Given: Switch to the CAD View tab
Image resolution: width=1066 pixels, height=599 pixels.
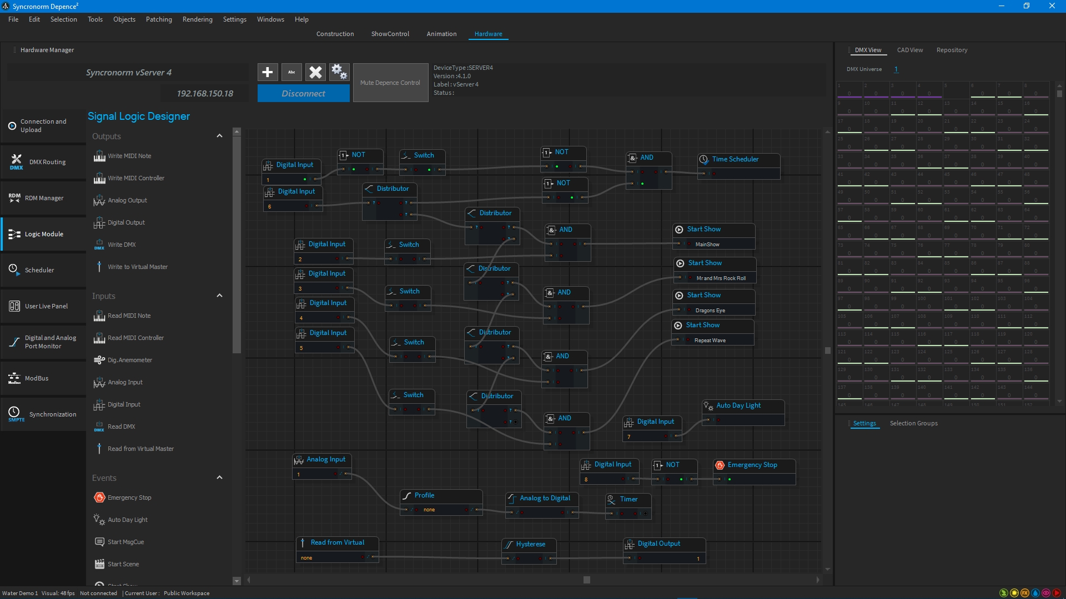Looking at the screenshot, I should click(909, 50).
